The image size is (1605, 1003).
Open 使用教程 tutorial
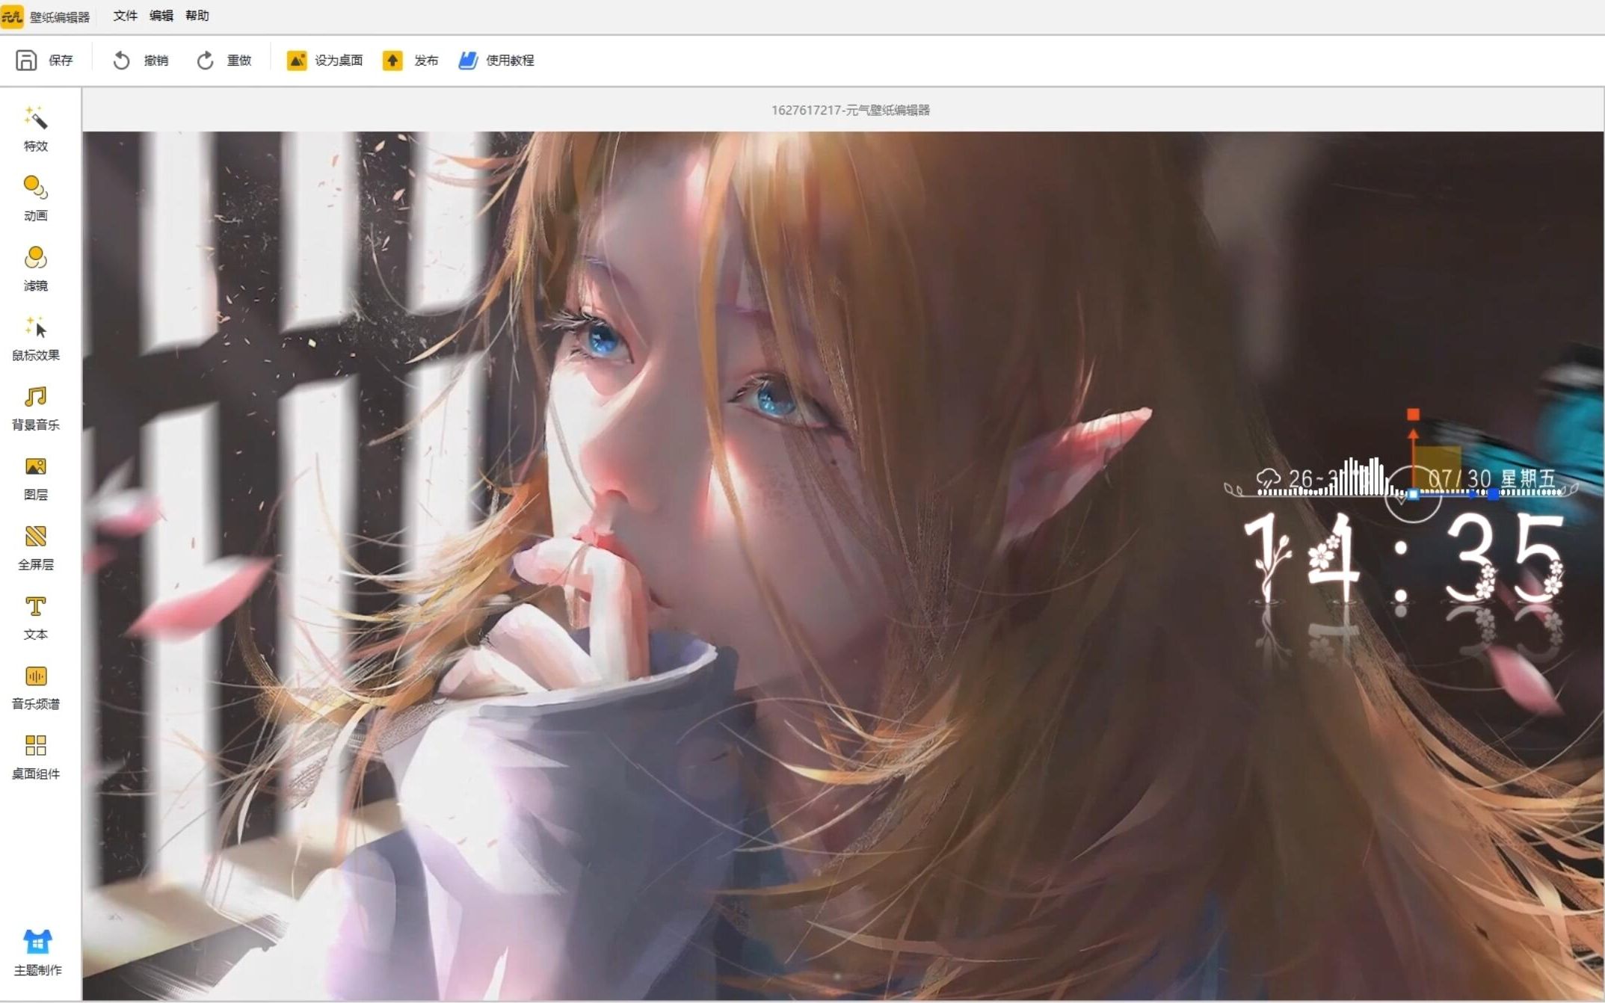tap(496, 61)
